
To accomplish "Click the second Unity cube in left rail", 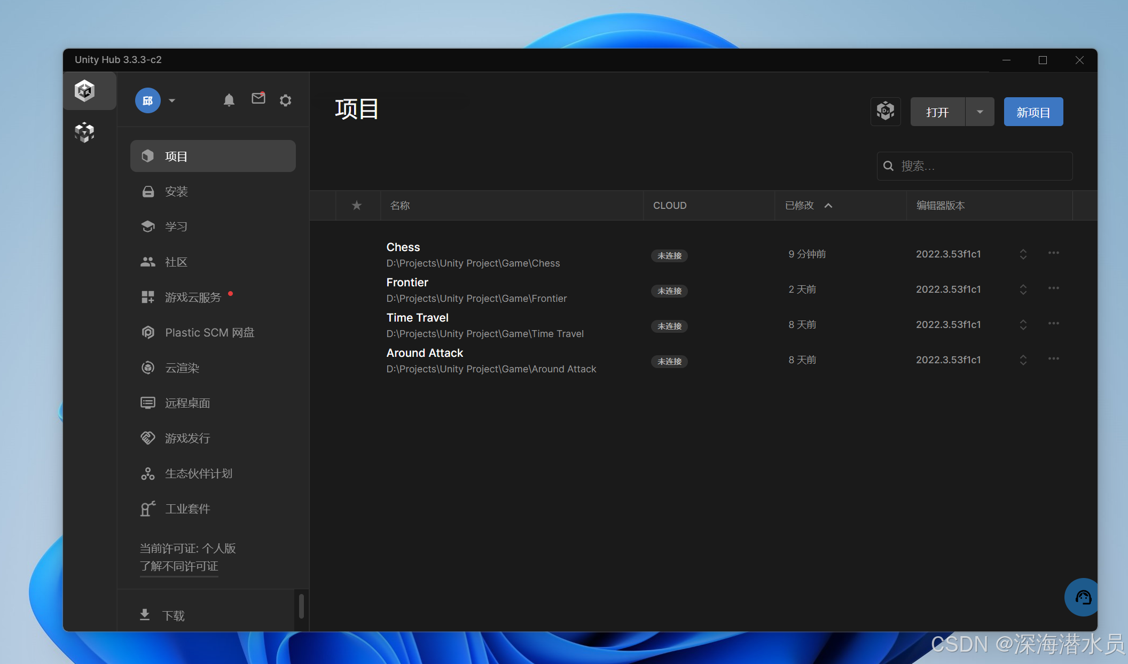I will [x=84, y=132].
